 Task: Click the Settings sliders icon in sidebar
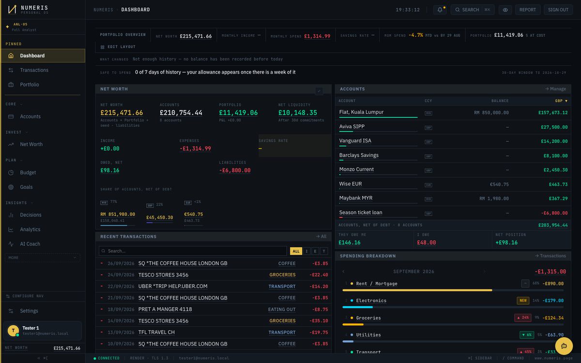tap(11, 311)
